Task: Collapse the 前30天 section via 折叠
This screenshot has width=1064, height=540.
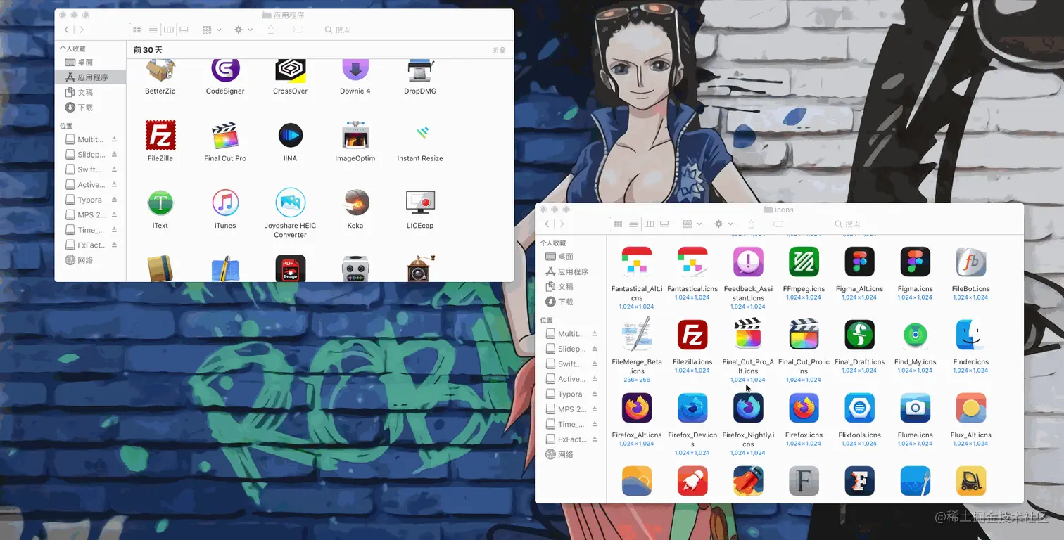Action: 499,50
